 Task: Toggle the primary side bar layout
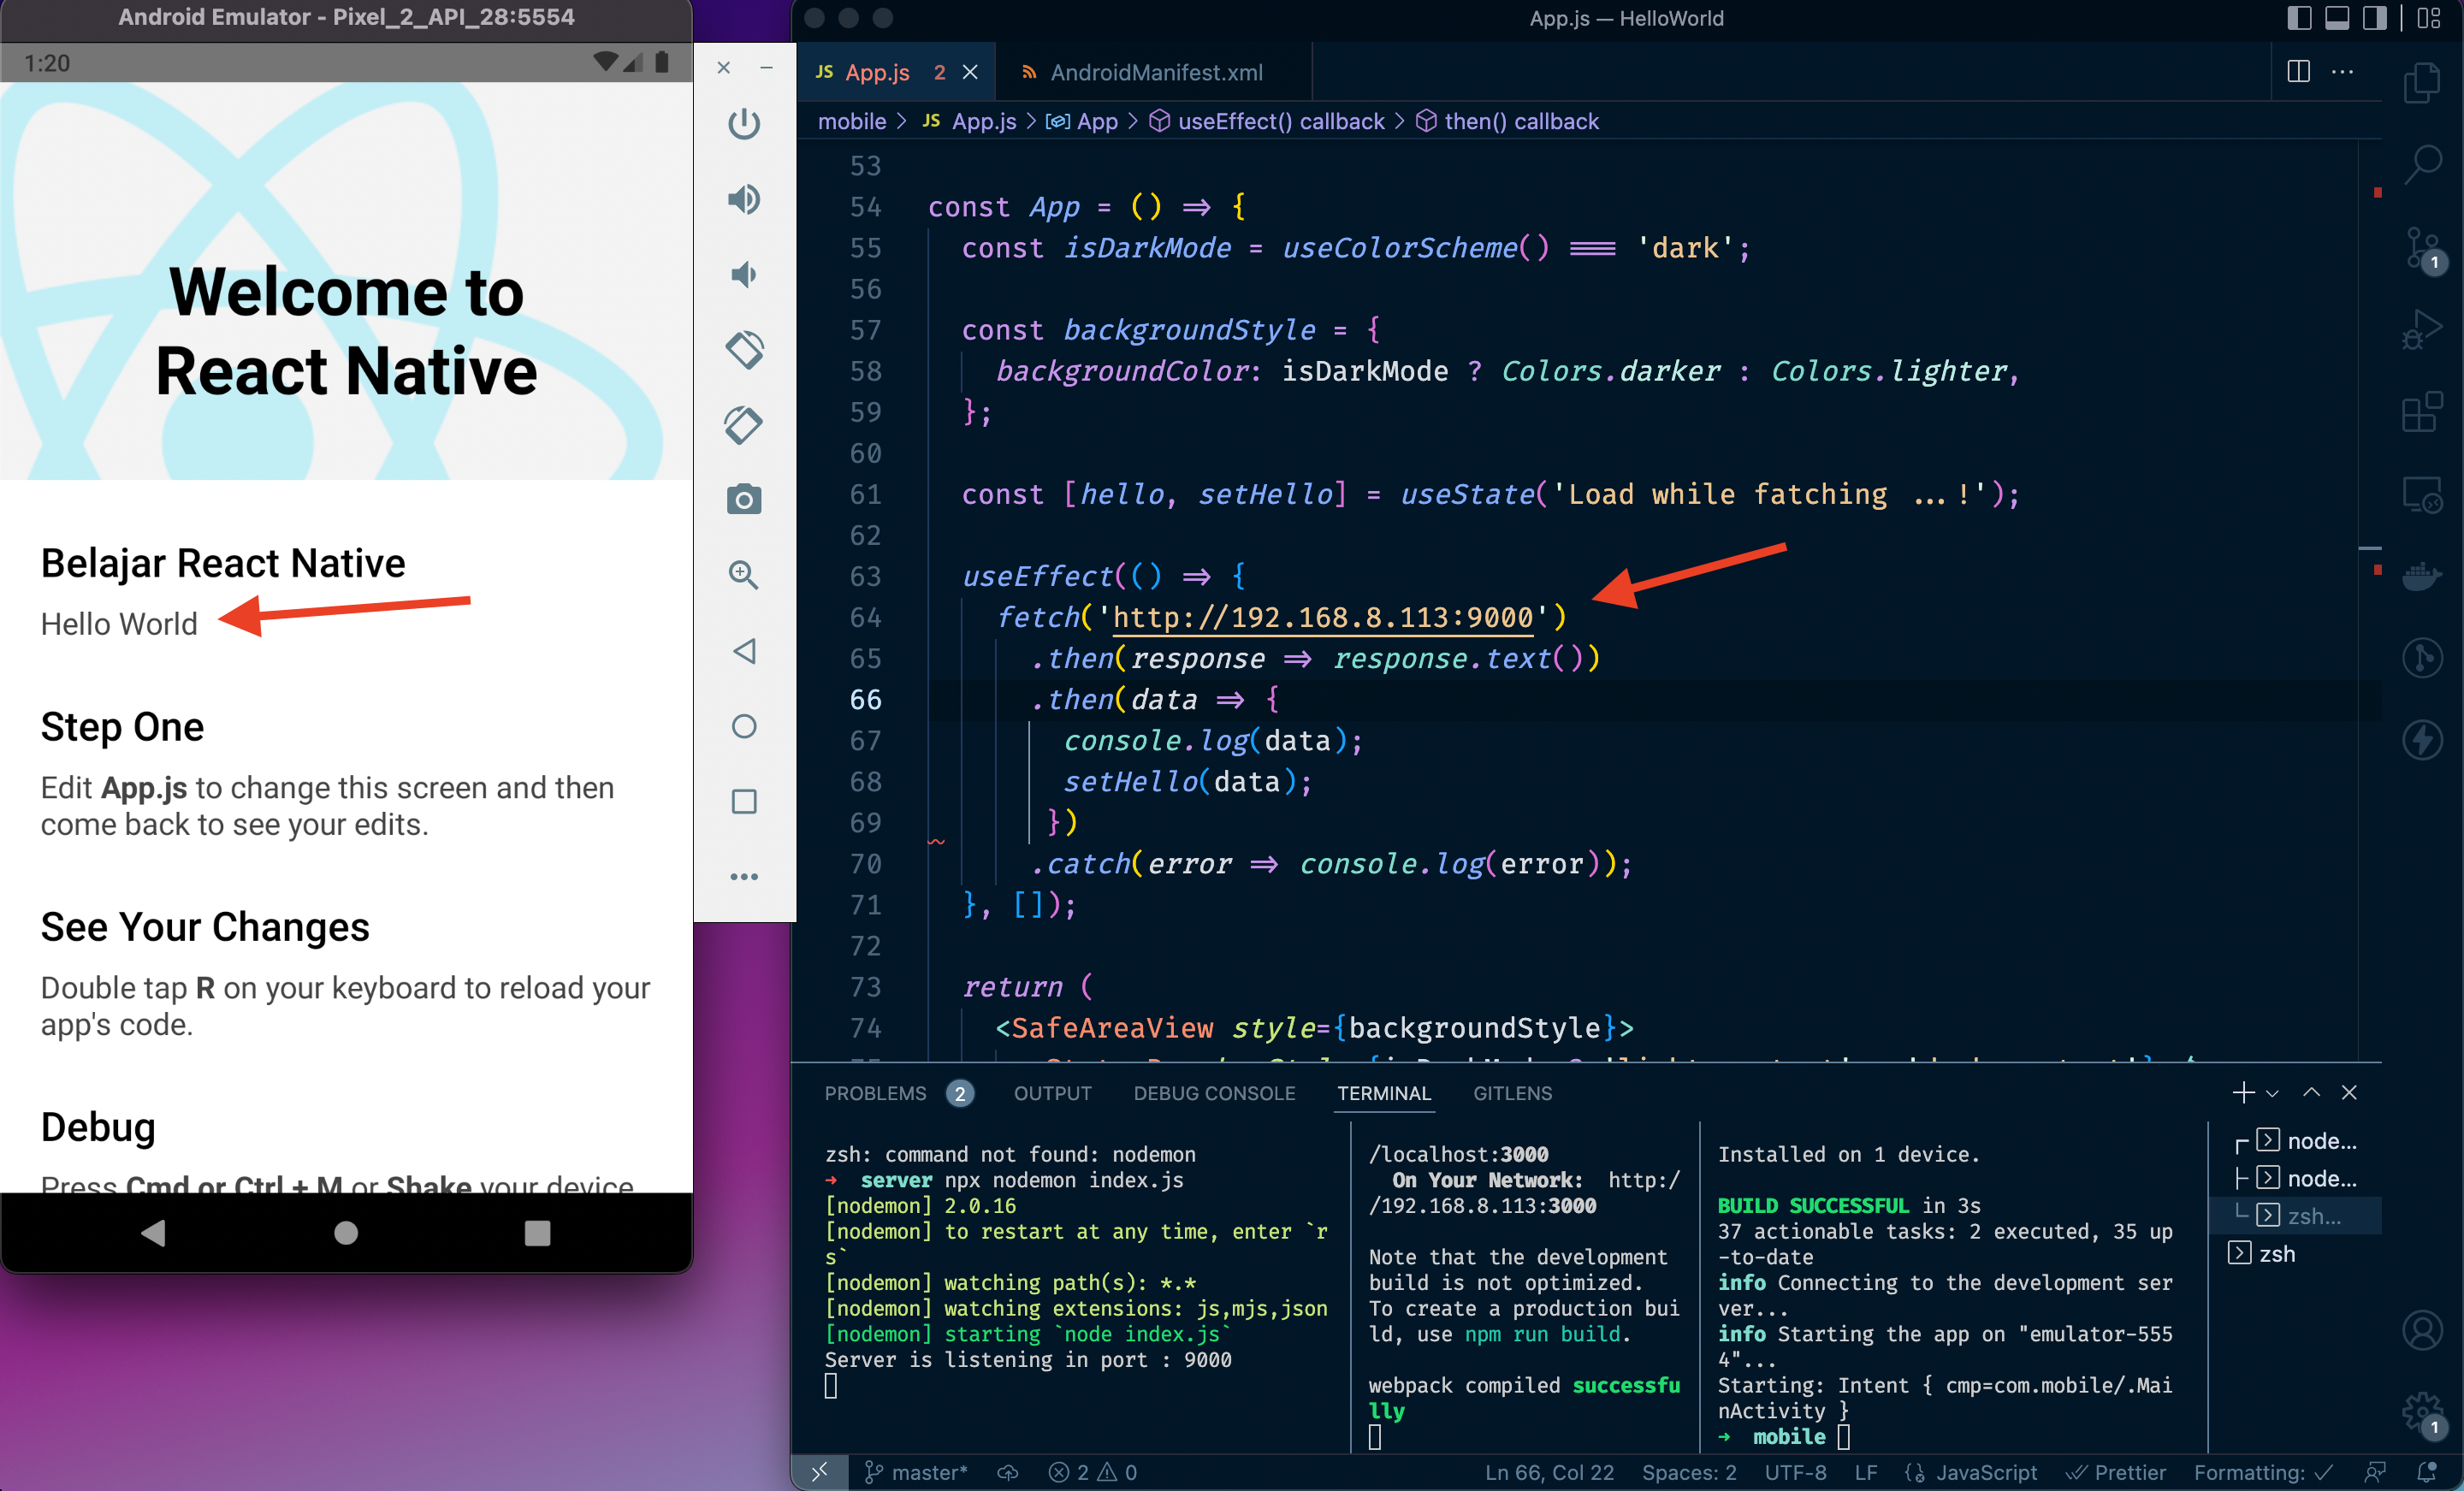click(x=2299, y=18)
